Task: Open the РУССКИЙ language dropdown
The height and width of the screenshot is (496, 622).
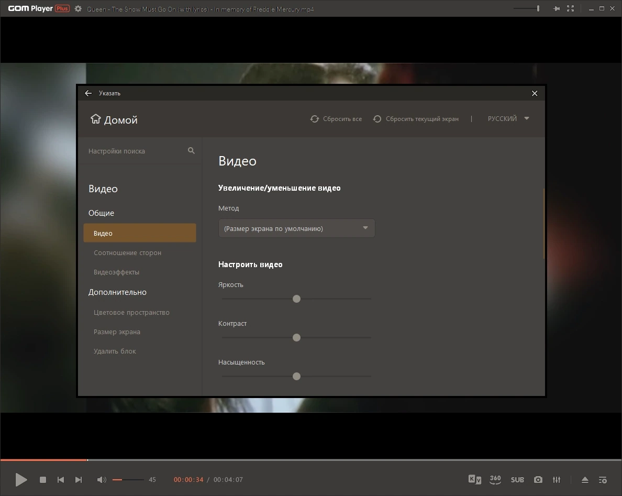Action: (508, 118)
